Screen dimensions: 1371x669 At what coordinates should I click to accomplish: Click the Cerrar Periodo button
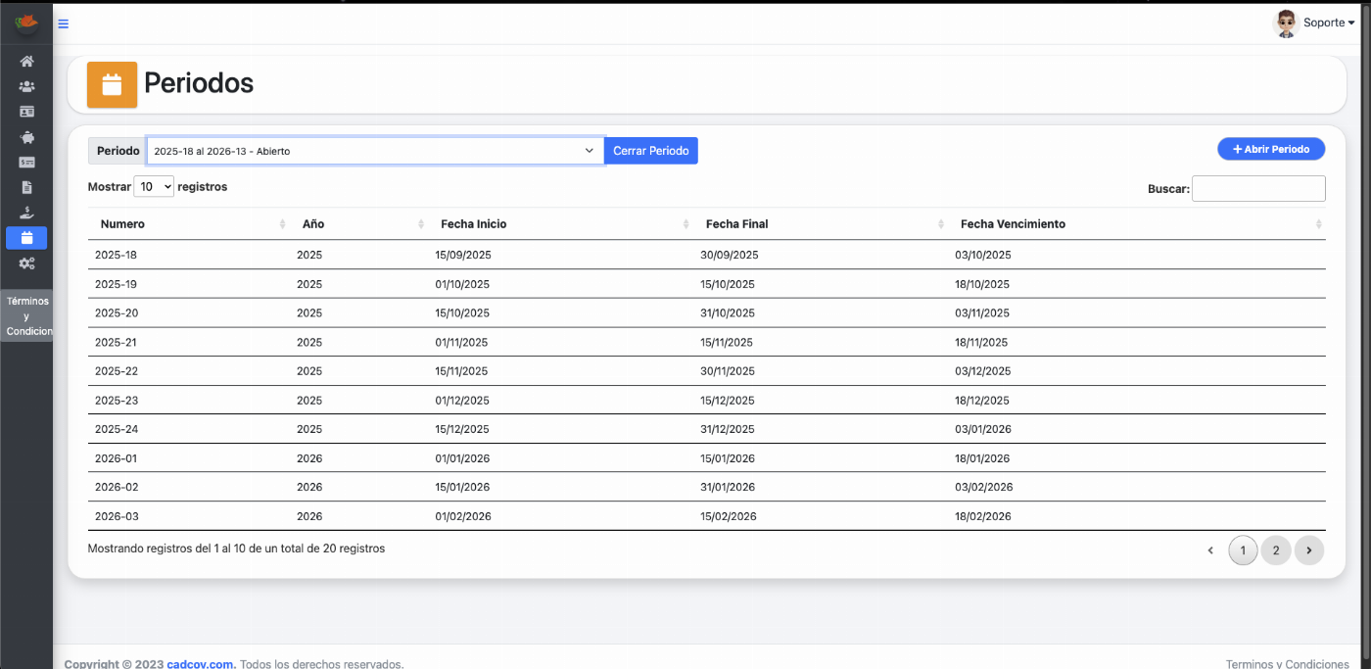tap(650, 151)
